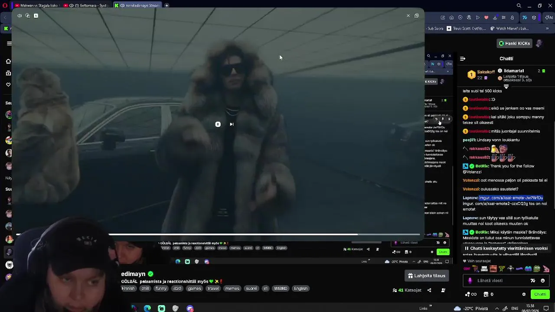
Task: Share the stream via share icon
Action: (429, 290)
